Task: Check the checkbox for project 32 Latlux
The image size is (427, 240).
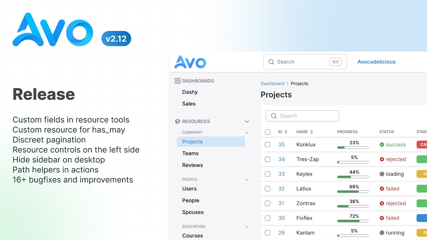Action: point(268,189)
